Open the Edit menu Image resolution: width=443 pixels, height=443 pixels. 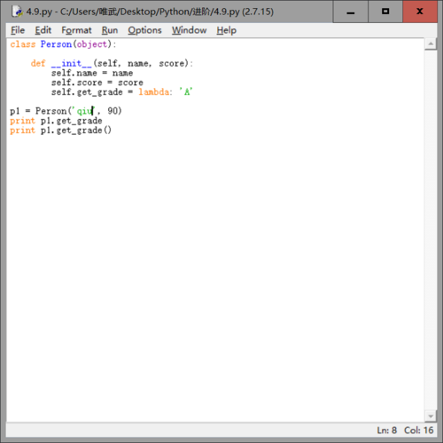coord(43,30)
